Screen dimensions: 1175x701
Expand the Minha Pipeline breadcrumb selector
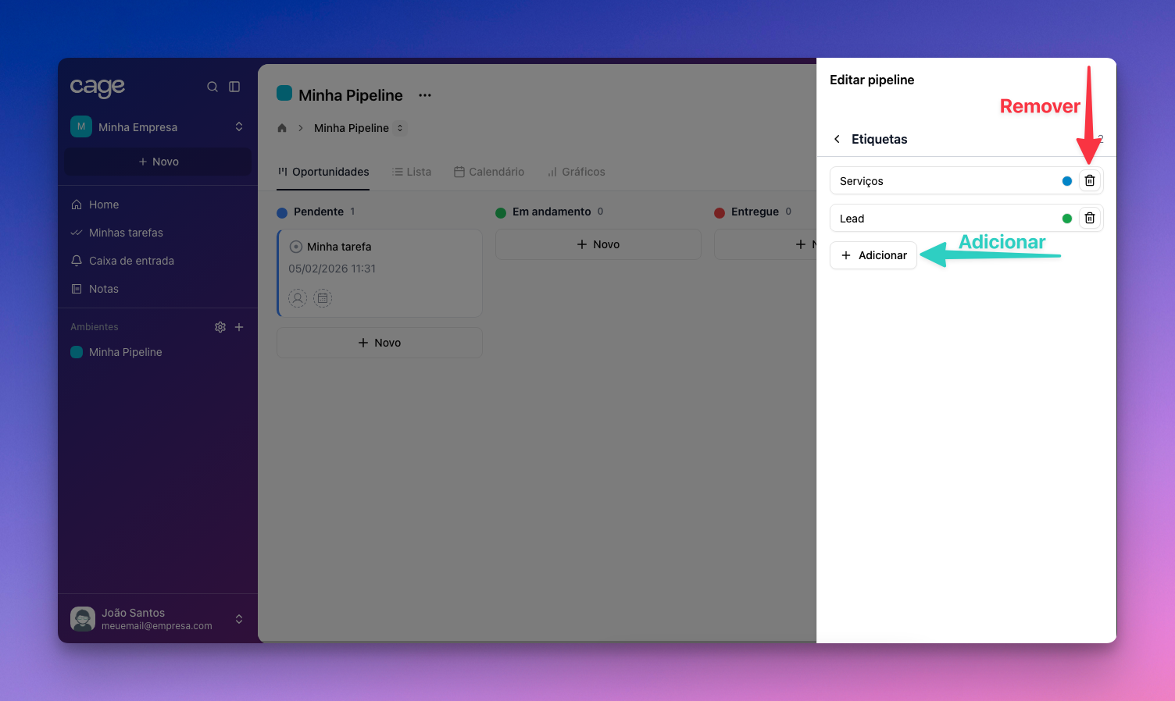(399, 128)
